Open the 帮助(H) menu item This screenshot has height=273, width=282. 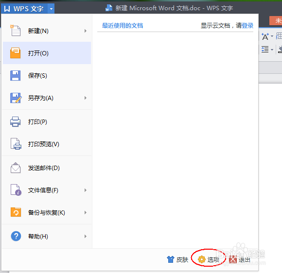tap(47, 236)
